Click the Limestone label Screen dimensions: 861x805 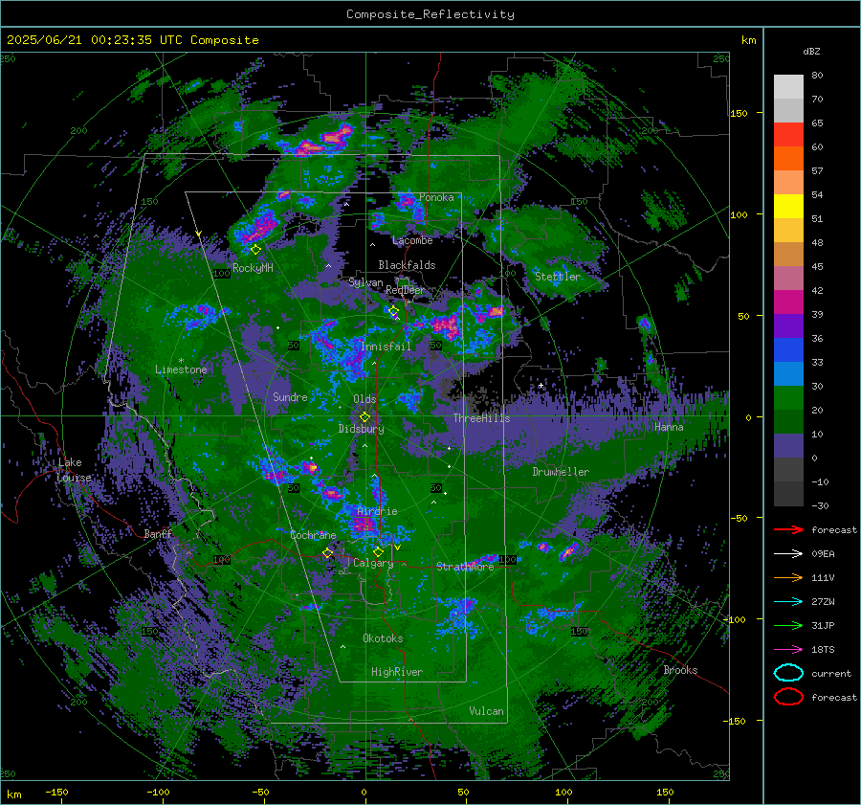tap(181, 369)
